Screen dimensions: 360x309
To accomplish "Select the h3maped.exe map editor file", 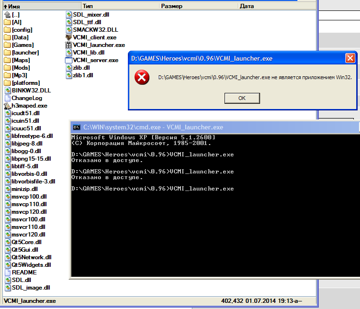I will [29, 106].
